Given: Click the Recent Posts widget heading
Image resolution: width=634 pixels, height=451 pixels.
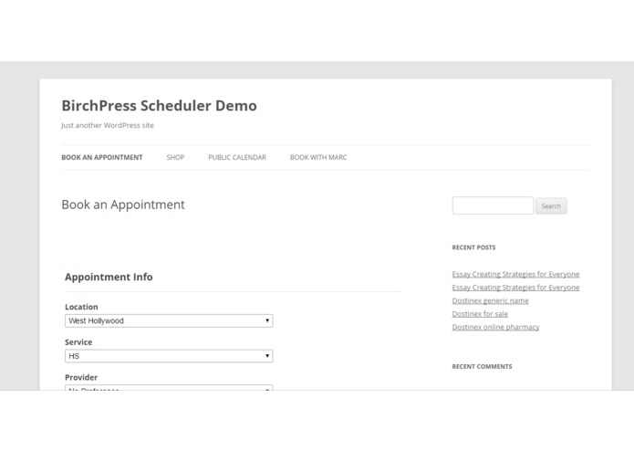Looking at the screenshot, I should [x=473, y=247].
